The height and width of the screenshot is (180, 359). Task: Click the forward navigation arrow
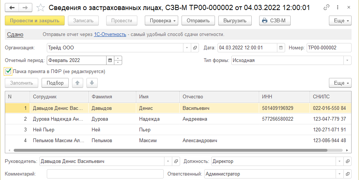click(25, 7)
